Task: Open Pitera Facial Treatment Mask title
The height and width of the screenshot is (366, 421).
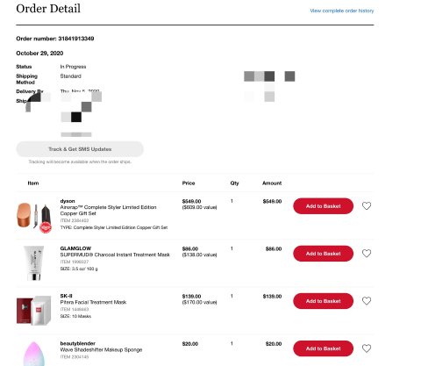Action: (x=93, y=302)
